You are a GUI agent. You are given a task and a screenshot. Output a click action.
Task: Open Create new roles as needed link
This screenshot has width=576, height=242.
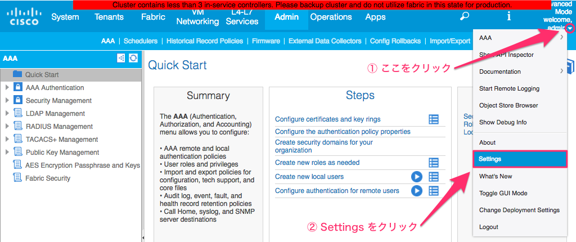(317, 162)
